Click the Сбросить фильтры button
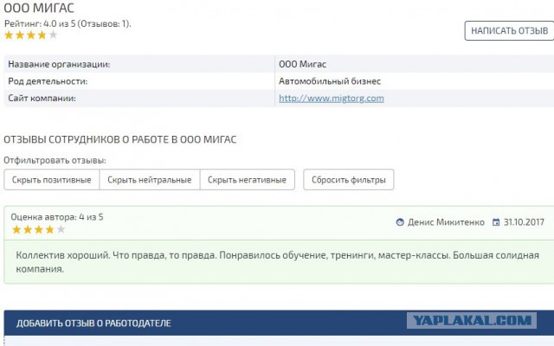Image resolution: width=554 pixels, height=346 pixels. [348, 180]
